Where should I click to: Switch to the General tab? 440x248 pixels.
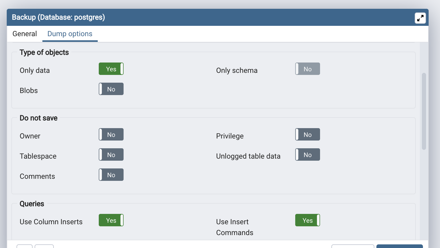pos(25,34)
